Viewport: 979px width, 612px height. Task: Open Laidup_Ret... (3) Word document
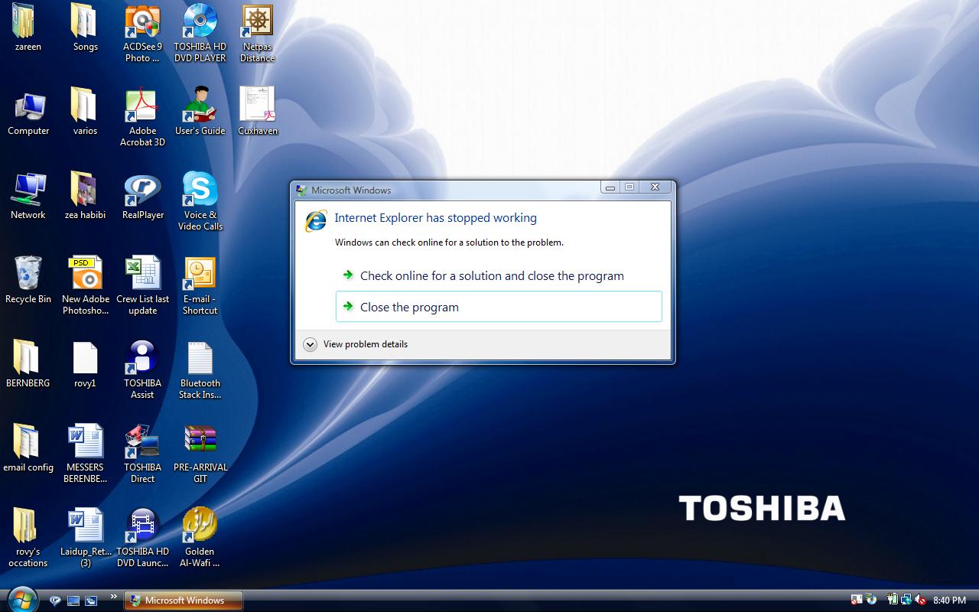85,538
